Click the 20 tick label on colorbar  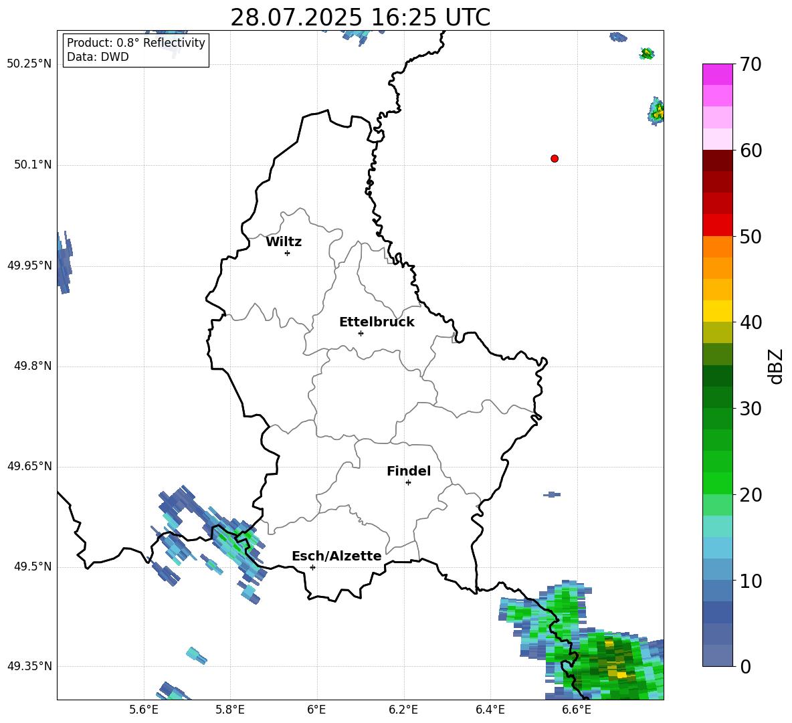751,496
